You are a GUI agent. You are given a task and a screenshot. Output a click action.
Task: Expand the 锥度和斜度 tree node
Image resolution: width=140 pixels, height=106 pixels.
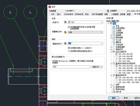click(111, 87)
